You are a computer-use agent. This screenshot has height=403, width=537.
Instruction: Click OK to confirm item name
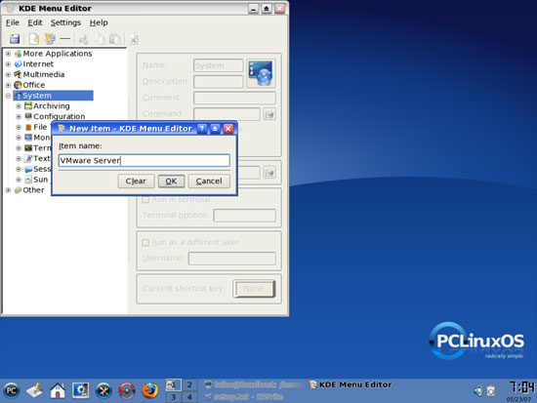(171, 181)
